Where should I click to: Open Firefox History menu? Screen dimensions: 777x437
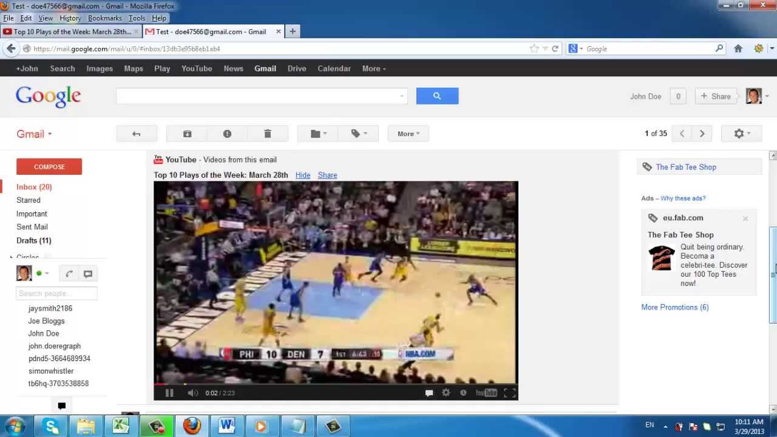pos(70,18)
